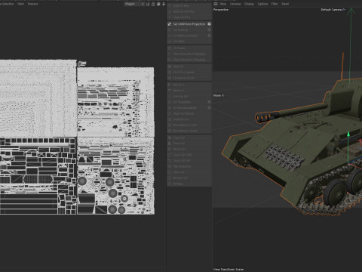Image resolution: width=362 pixels, height=272 pixels.
Task: Click the Line Up UV icon
Action: tap(170, 96)
